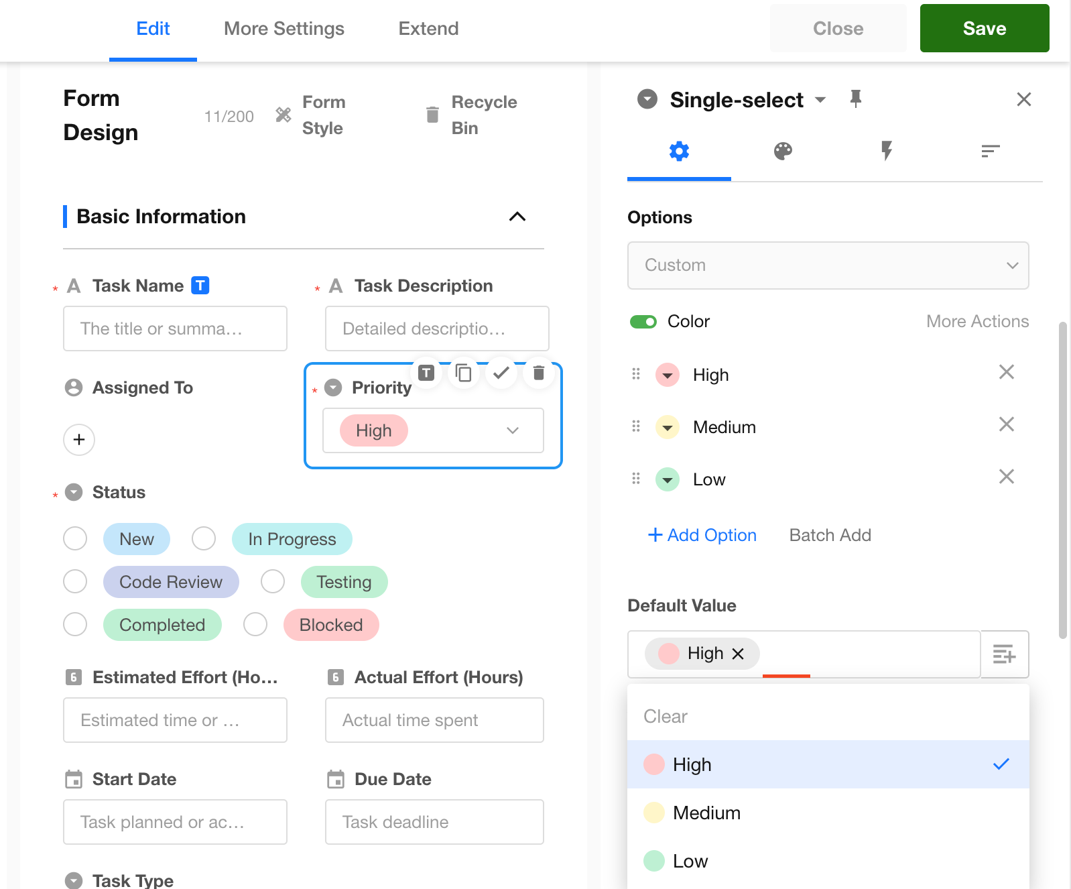This screenshot has height=889, width=1071.
Task: Toggle the Color switch off
Action: tap(643, 322)
